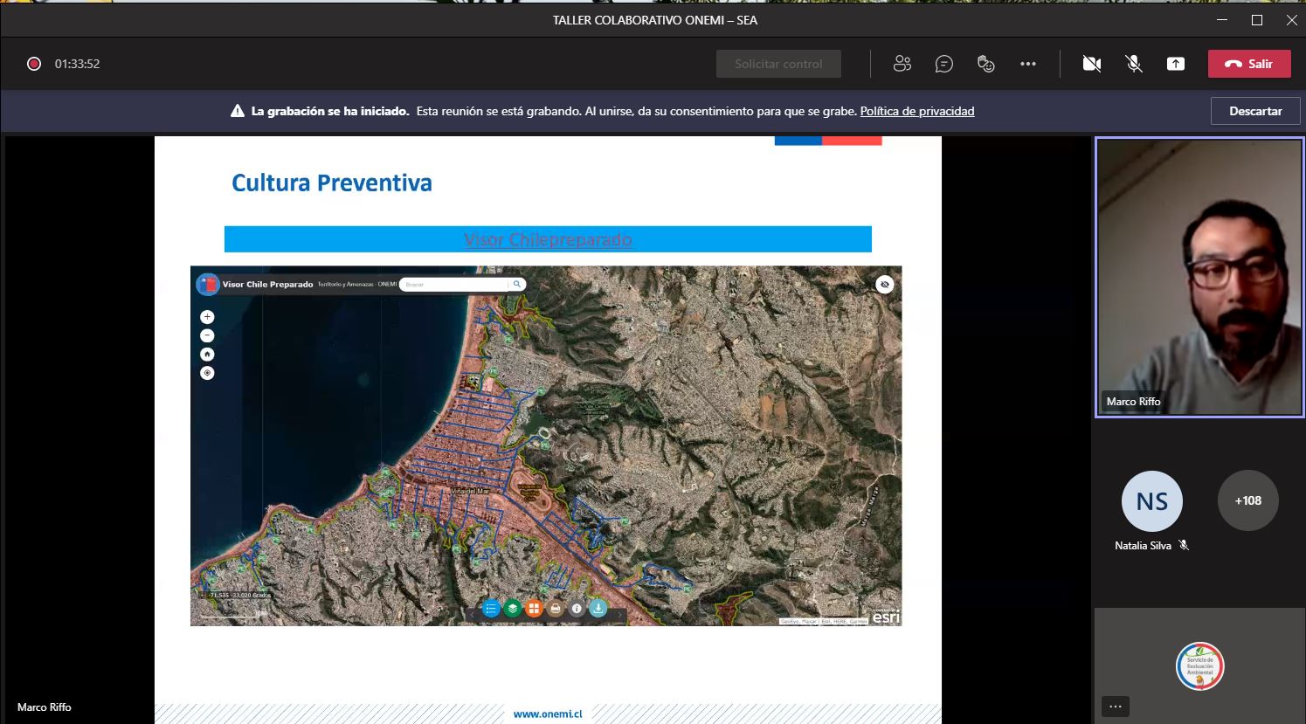Expand the +108 more participants bubble

1247,500
